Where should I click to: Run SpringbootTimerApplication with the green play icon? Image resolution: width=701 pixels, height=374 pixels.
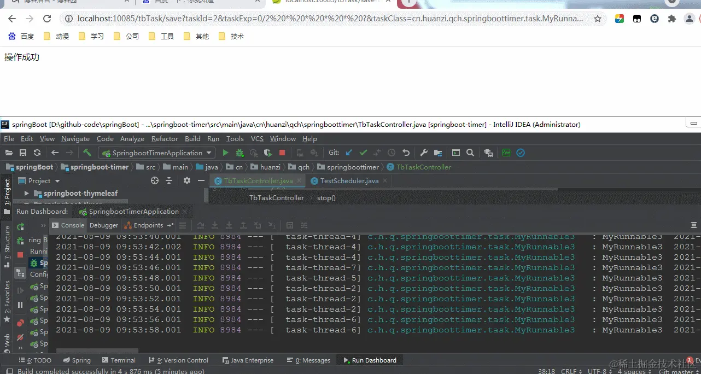225,153
